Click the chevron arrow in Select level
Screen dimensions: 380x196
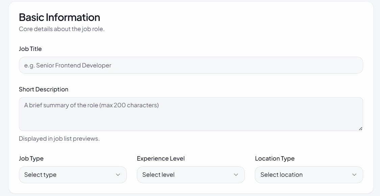[236, 175]
